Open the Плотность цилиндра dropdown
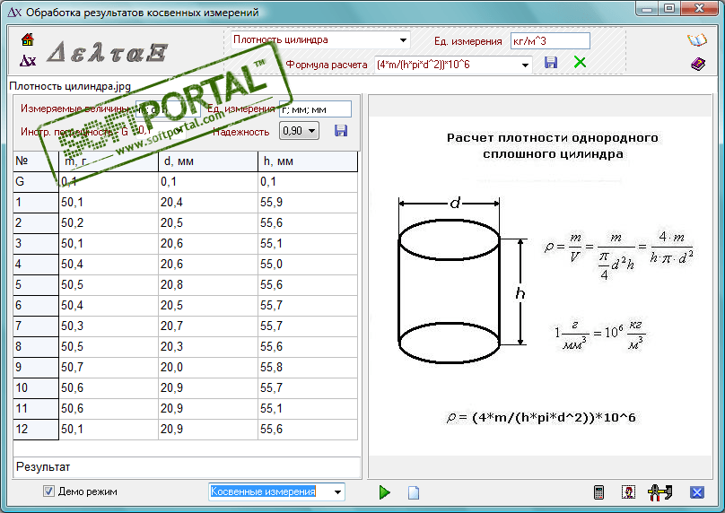Viewport: 725px width, 513px height. point(403,40)
